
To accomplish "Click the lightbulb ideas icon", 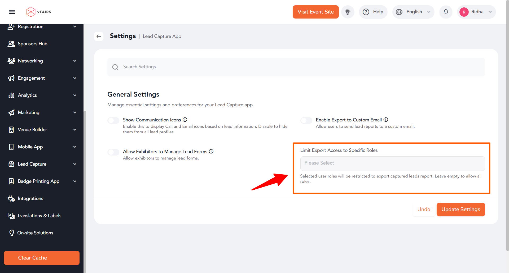I will pos(348,12).
